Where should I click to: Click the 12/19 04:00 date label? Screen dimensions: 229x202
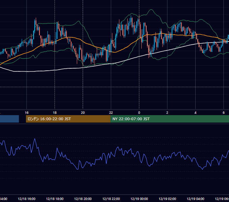coord(195,199)
